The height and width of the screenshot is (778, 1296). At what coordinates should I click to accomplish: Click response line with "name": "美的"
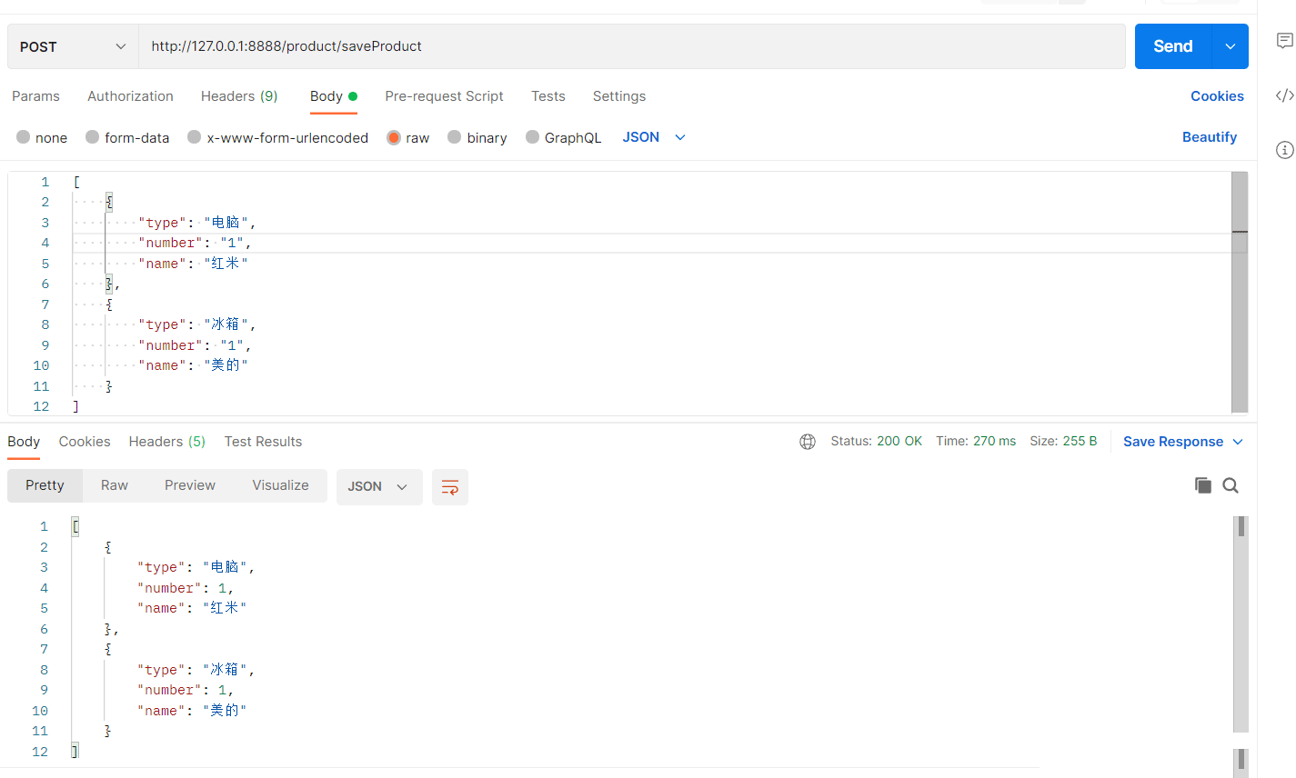[x=192, y=711]
